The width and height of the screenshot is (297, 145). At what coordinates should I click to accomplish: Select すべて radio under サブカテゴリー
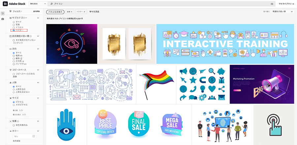tap(14, 22)
